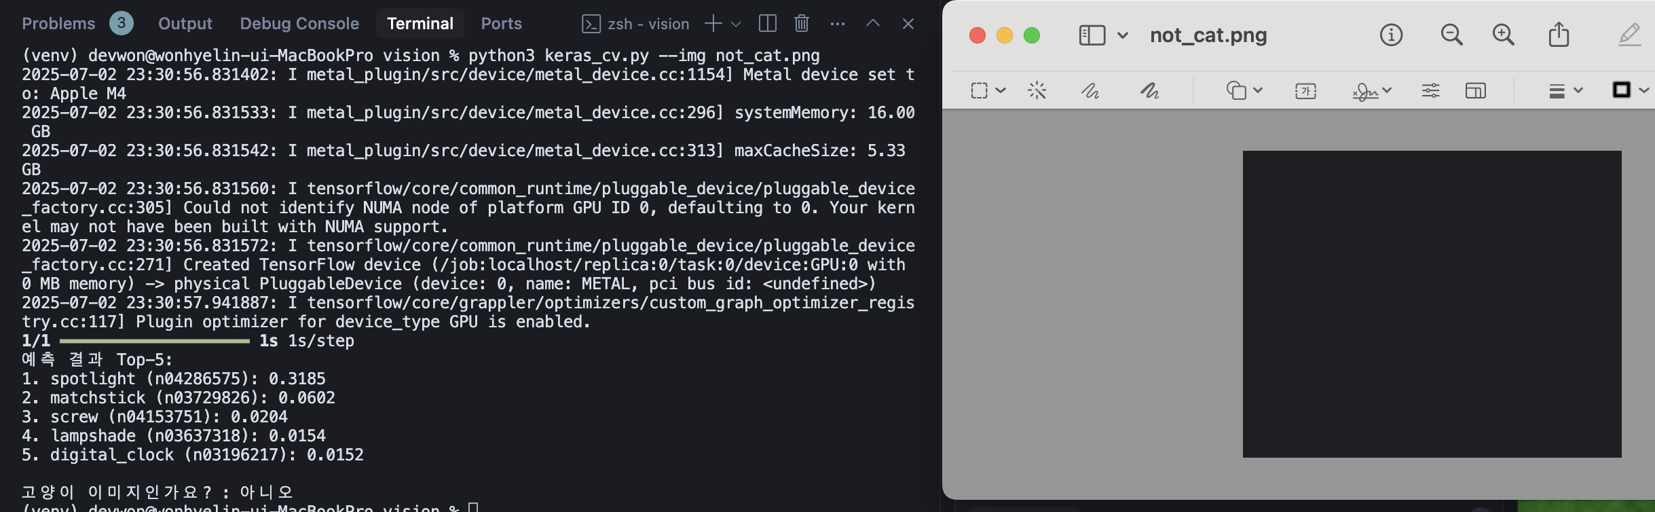Image resolution: width=1655 pixels, height=512 pixels.
Task: Open the Text tool in Preview
Action: pos(1305,90)
